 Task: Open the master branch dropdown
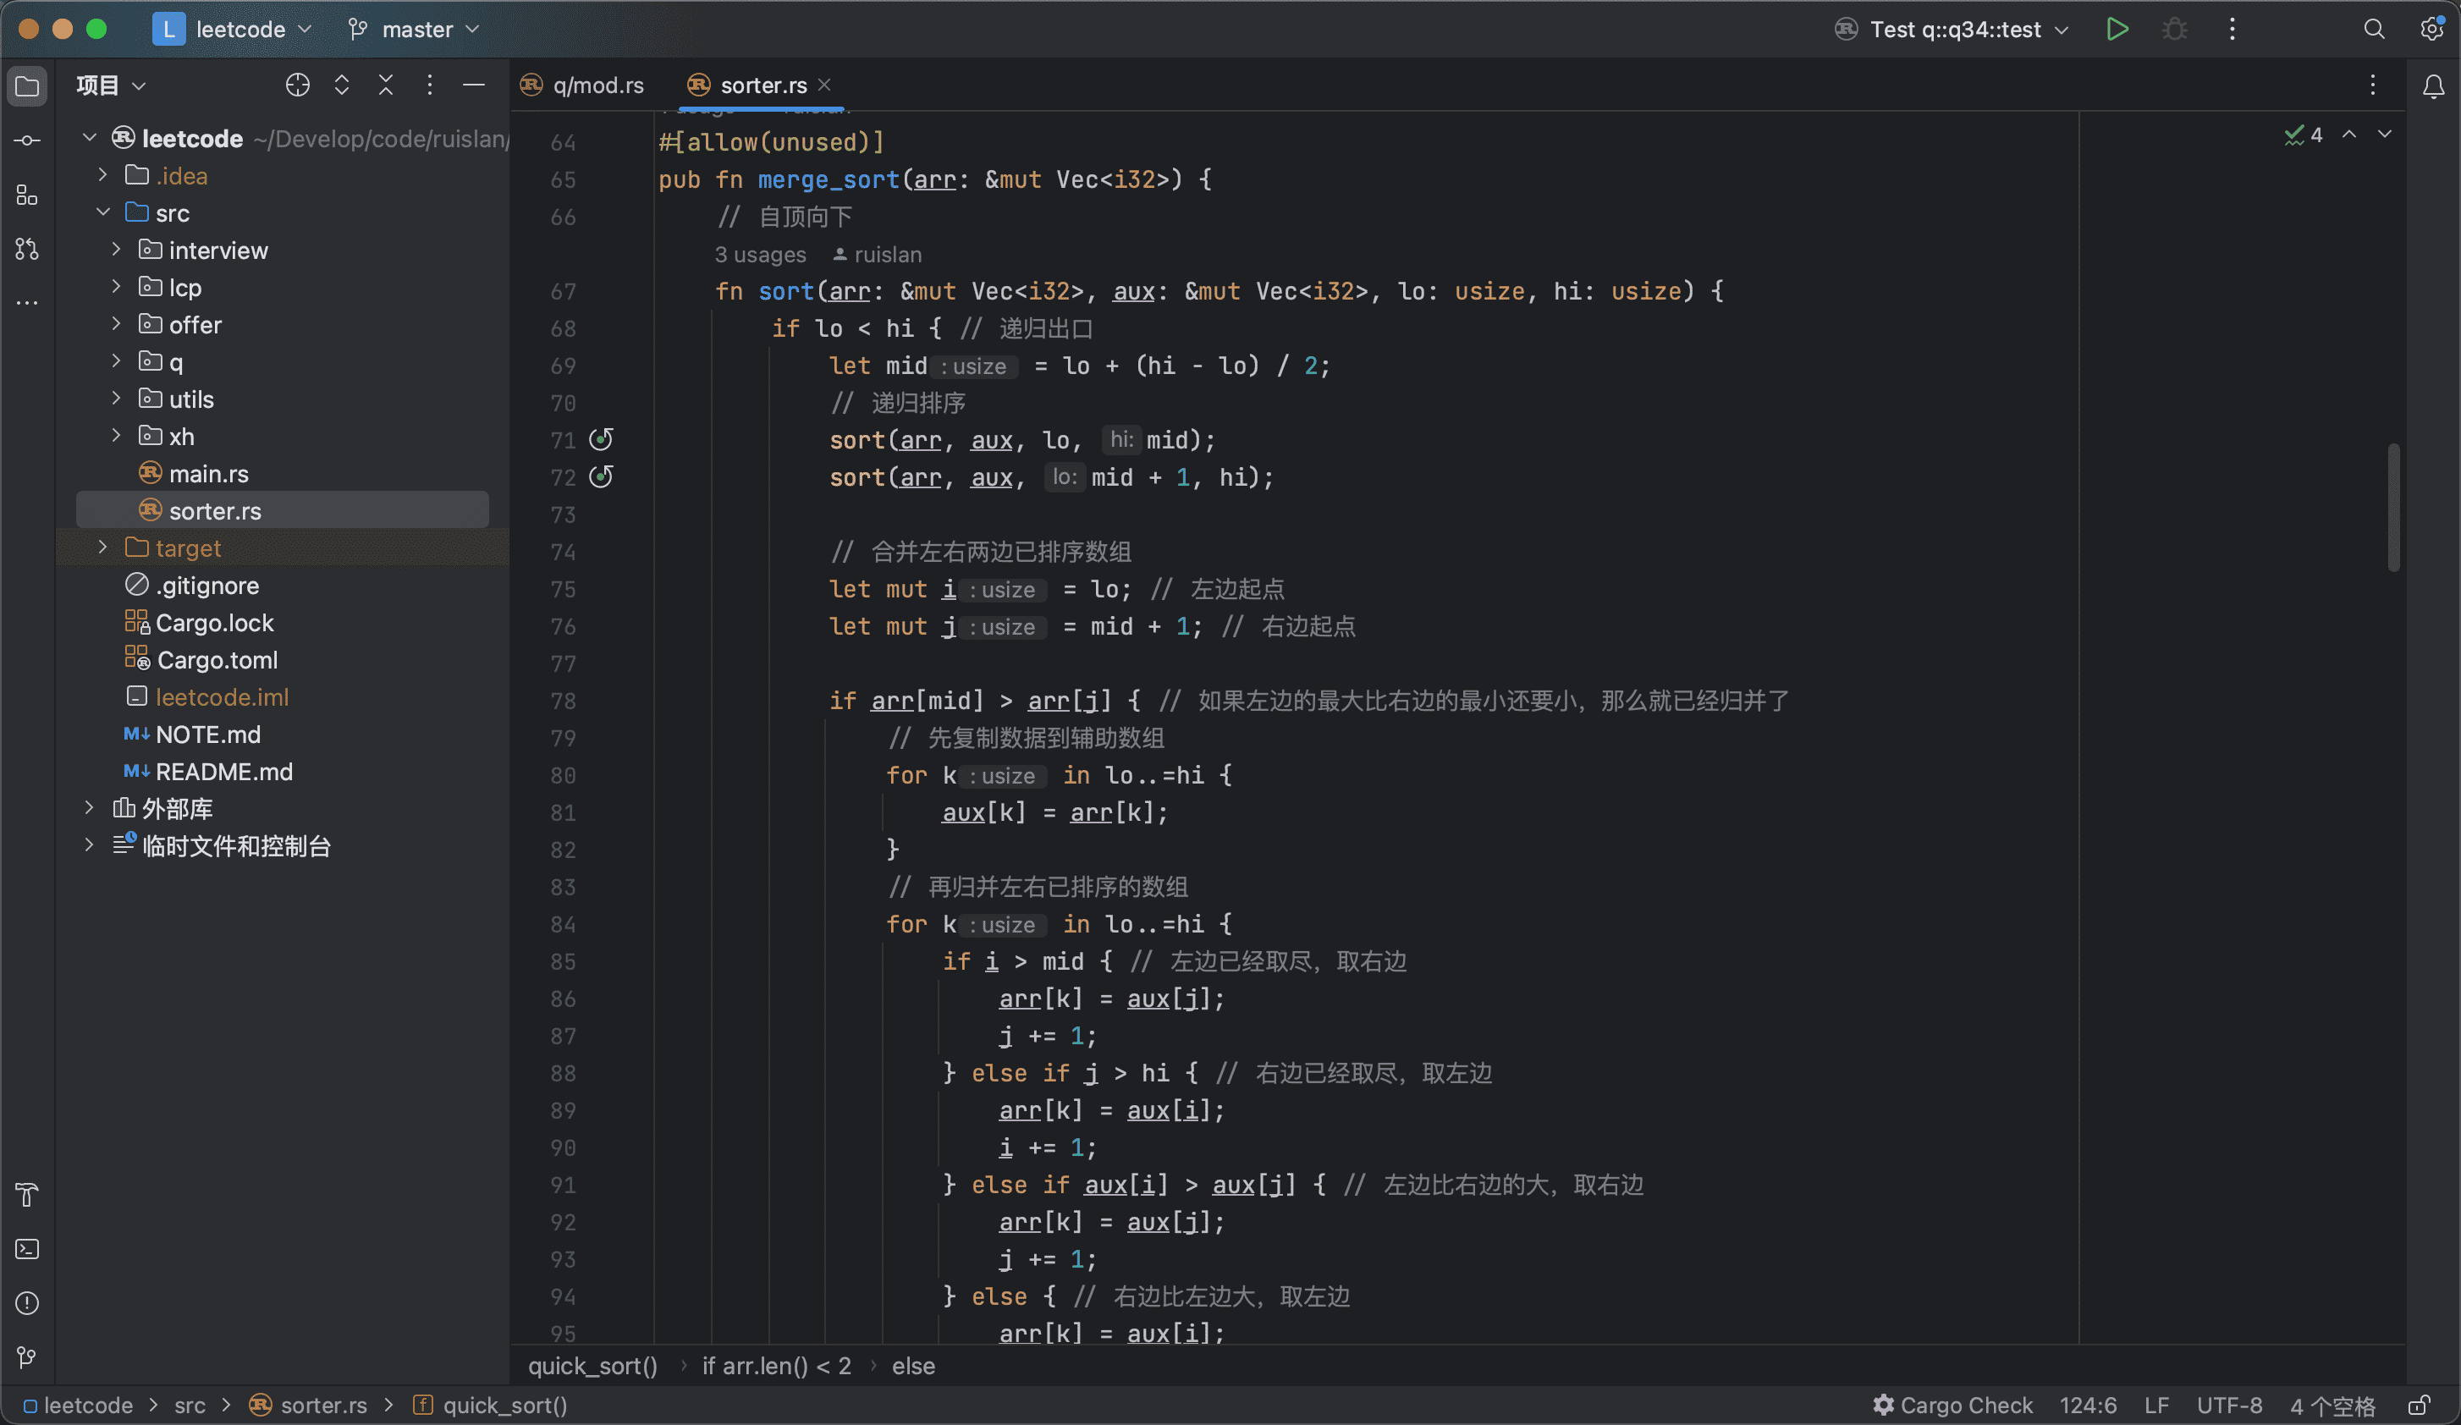(416, 30)
